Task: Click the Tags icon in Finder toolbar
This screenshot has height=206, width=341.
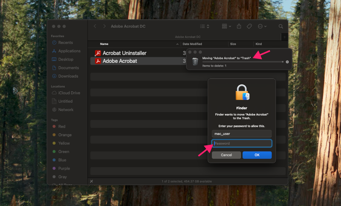Action: coord(249,26)
